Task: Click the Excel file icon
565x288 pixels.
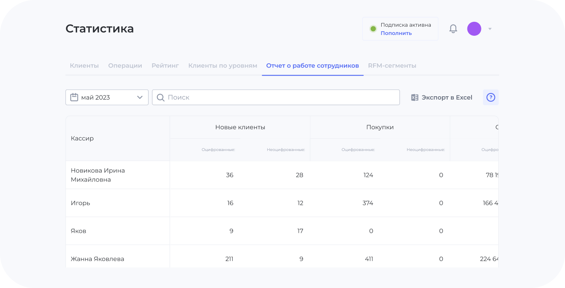Action: point(415,98)
